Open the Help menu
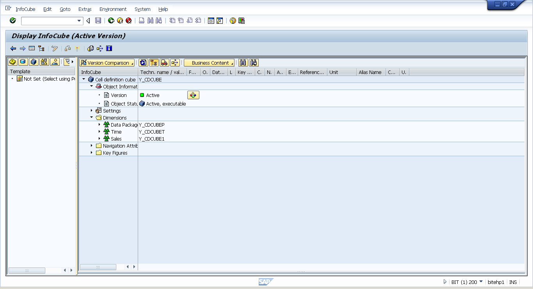Image resolution: width=533 pixels, height=289 pixels. (x=163, y=9)
